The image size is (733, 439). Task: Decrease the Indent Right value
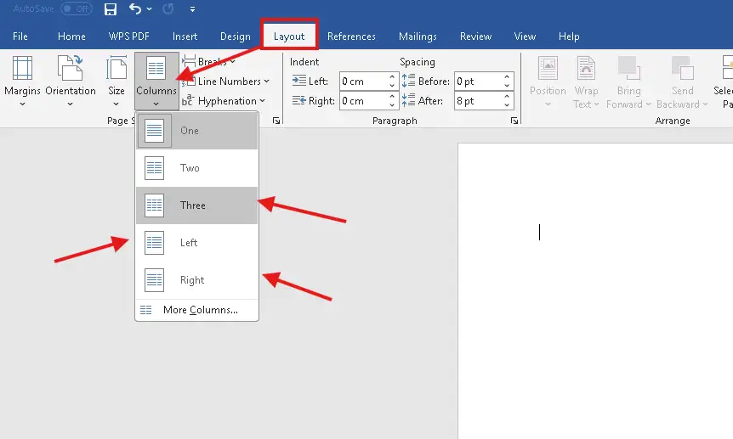[392, 105]
